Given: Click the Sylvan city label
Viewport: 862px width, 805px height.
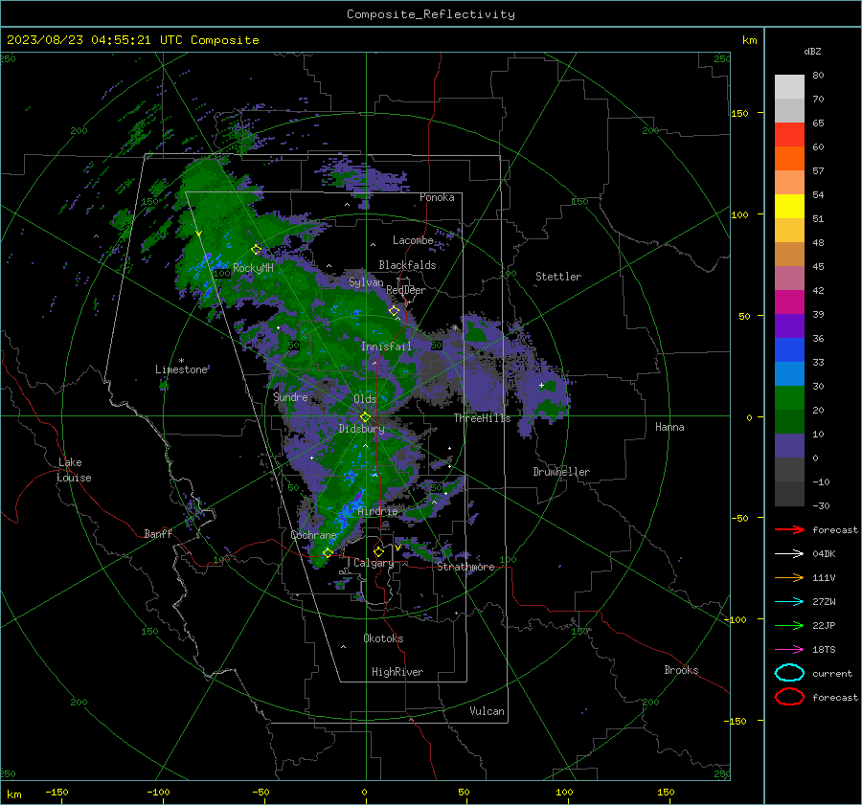Looking at the screenshot, I should pyautogui.click(x=366, y=282).
